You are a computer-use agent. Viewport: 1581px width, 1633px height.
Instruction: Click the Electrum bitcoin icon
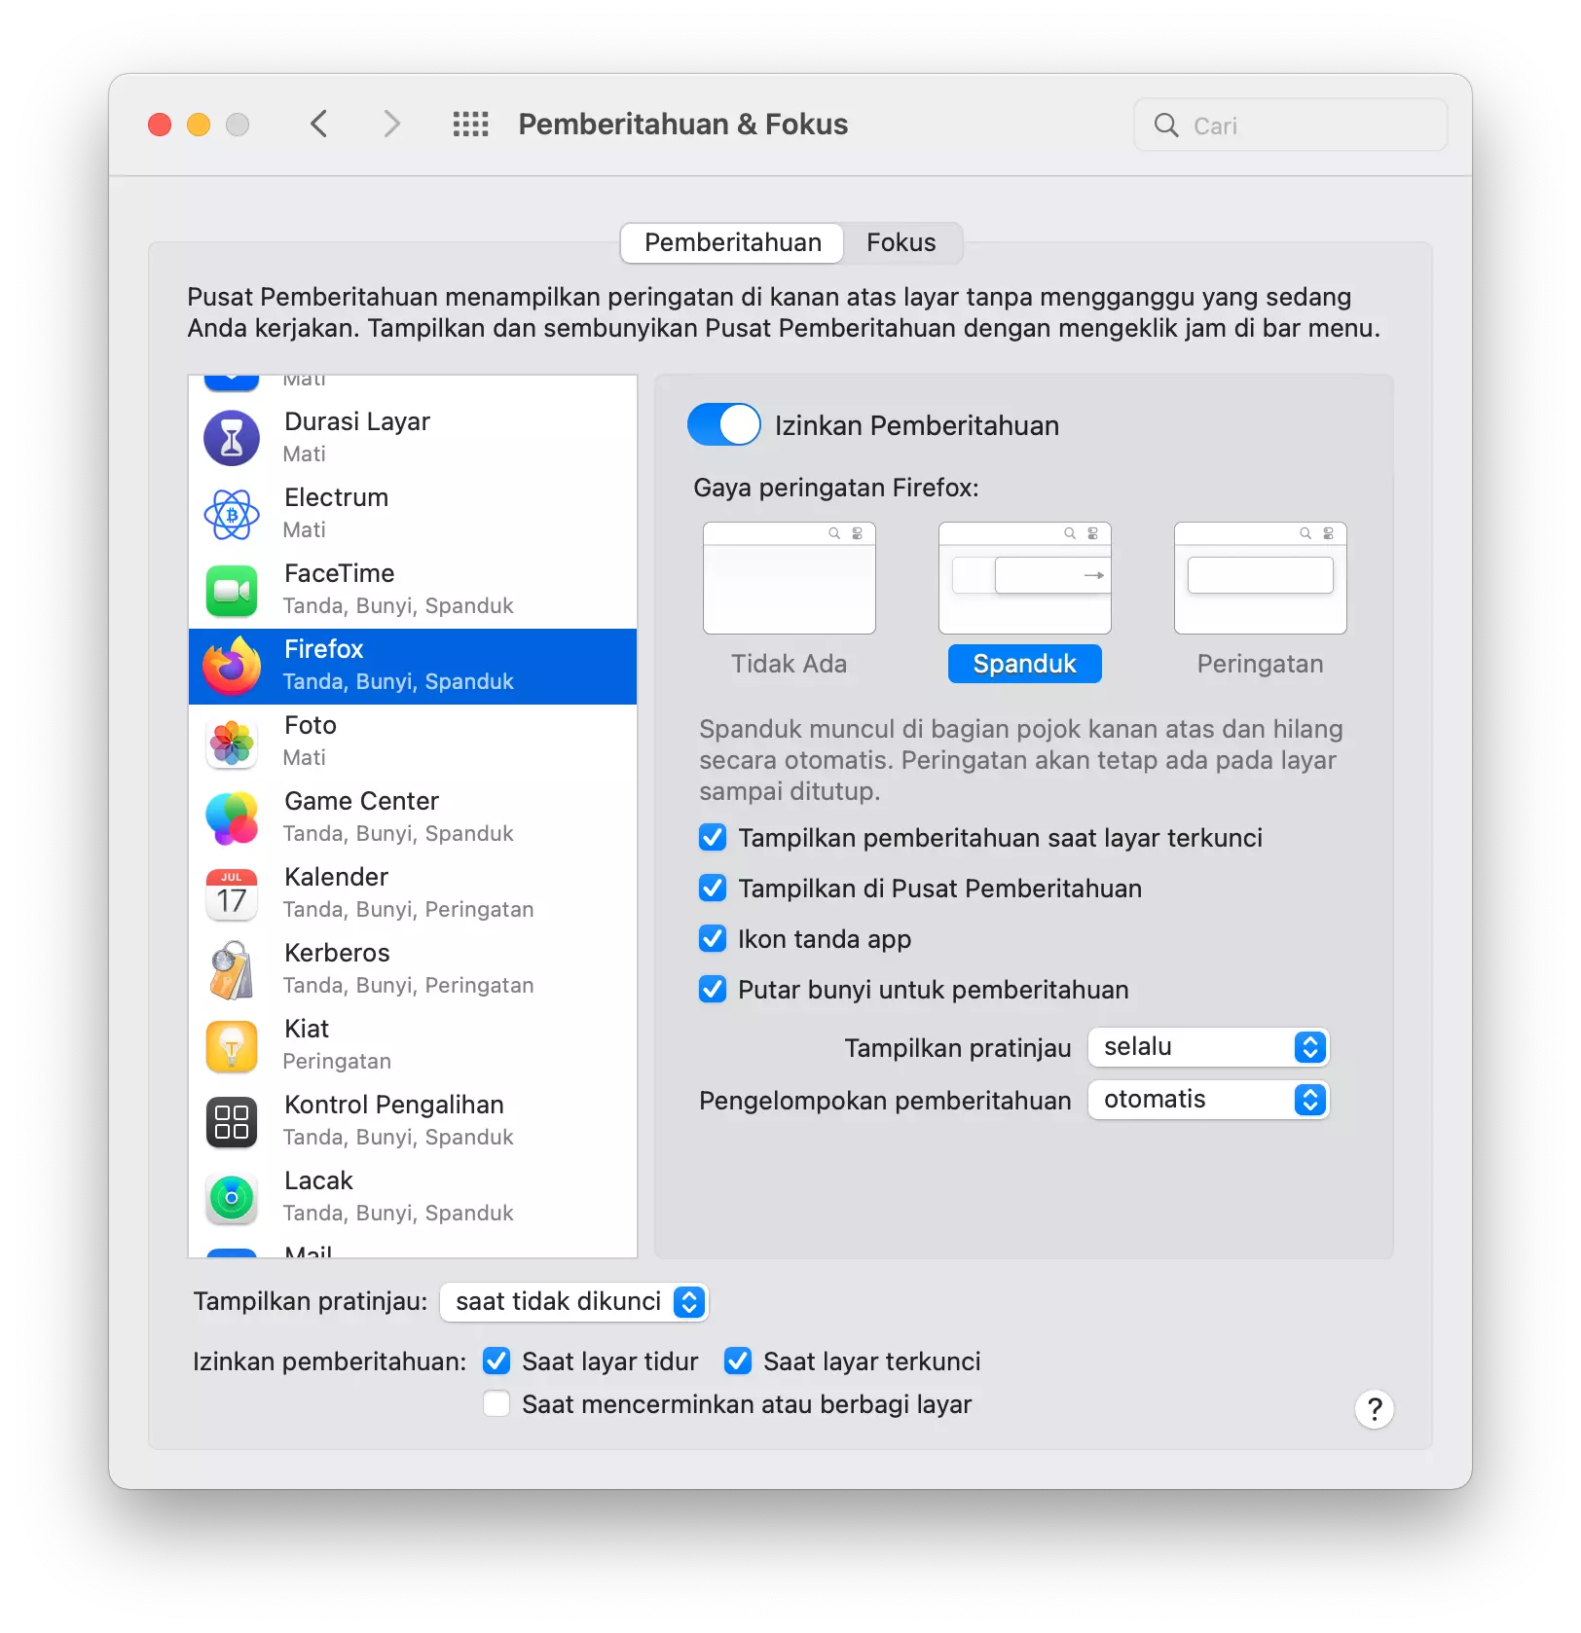click(231, 514)
